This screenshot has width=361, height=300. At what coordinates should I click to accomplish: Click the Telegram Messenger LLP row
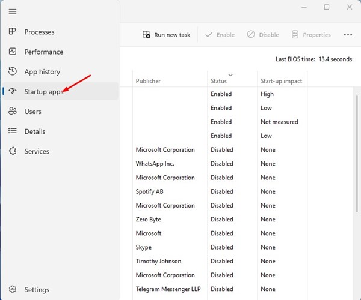[x=168, y=289]
